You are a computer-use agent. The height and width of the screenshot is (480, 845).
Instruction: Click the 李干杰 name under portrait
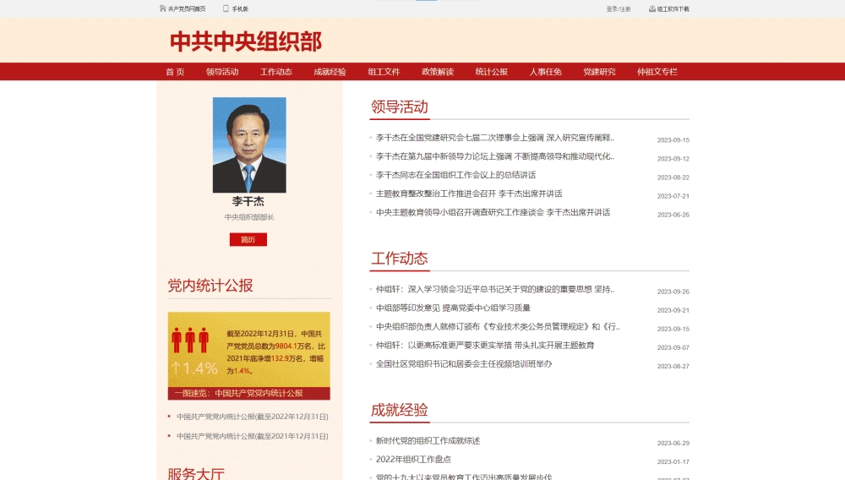[248, 201]
